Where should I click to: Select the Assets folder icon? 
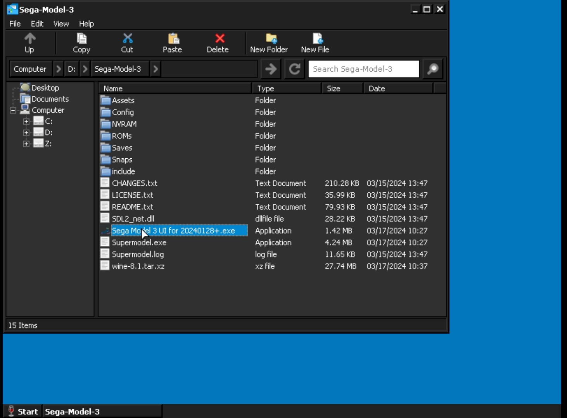[105, 100]
